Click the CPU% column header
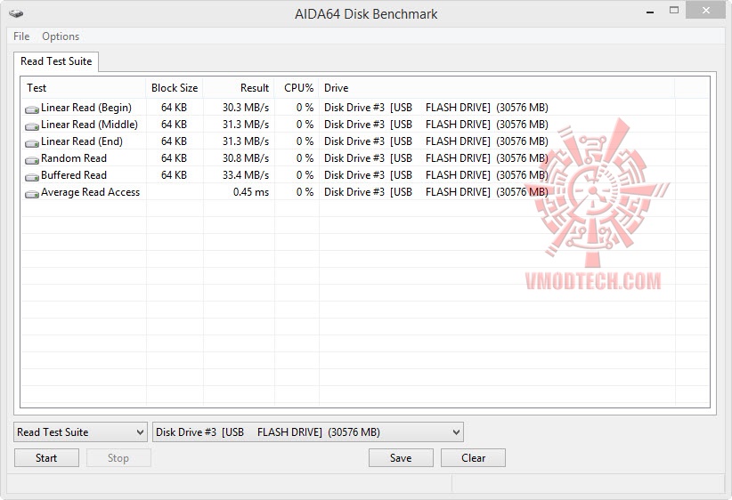The height and width of the screenshot is (500, 732). (297, 88)
